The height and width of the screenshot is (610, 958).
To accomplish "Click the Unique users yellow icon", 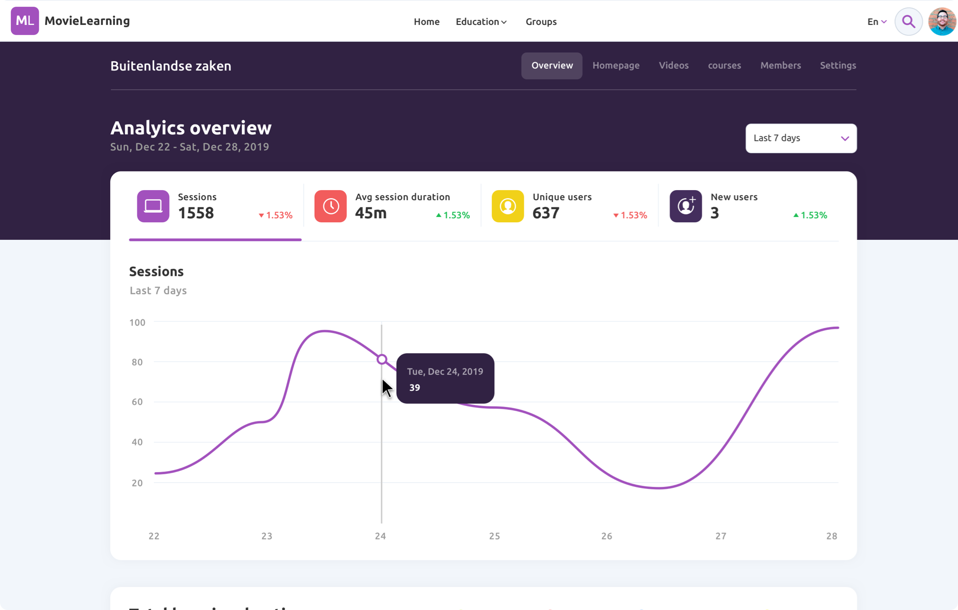I will click(508, 206).
